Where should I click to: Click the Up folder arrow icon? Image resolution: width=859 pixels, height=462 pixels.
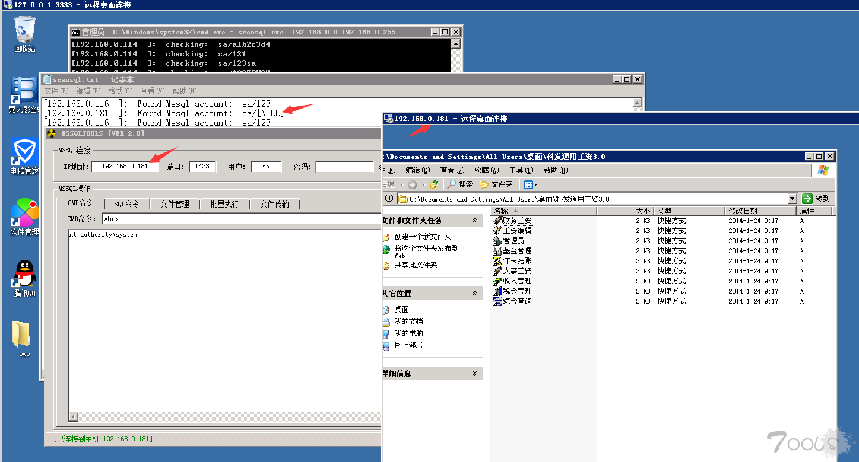(x=435, y=184)
